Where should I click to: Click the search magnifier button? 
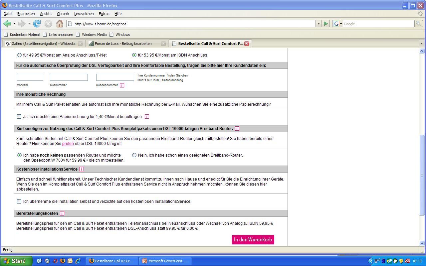click(419, 24)
